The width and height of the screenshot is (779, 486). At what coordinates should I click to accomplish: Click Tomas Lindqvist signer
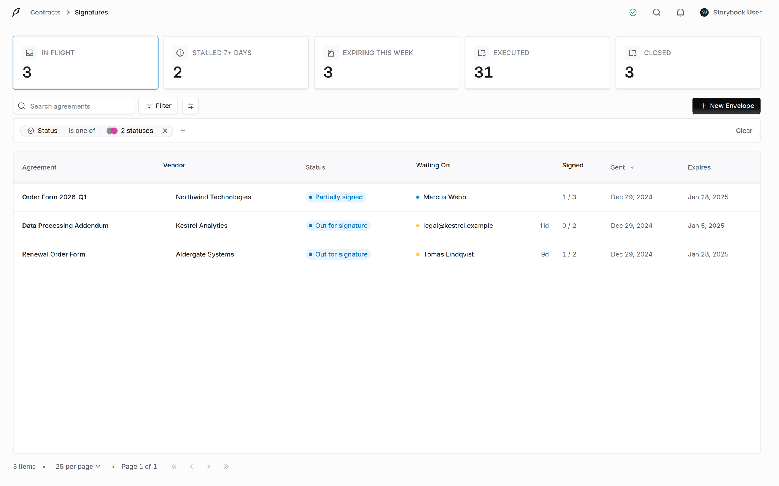click(x=448, y=254)
